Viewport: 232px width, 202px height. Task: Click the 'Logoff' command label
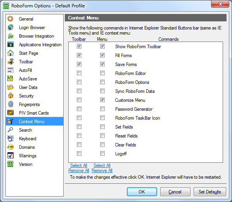click(x=121, y=154)
